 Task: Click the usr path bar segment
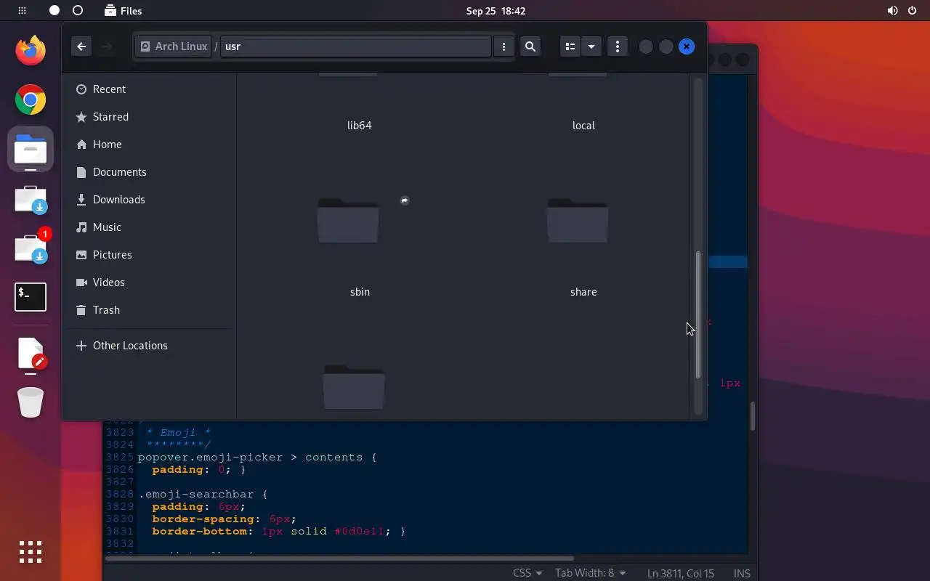point(356,46)
